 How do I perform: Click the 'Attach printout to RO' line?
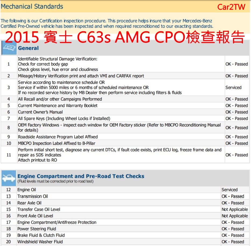(x=37, y=160)
